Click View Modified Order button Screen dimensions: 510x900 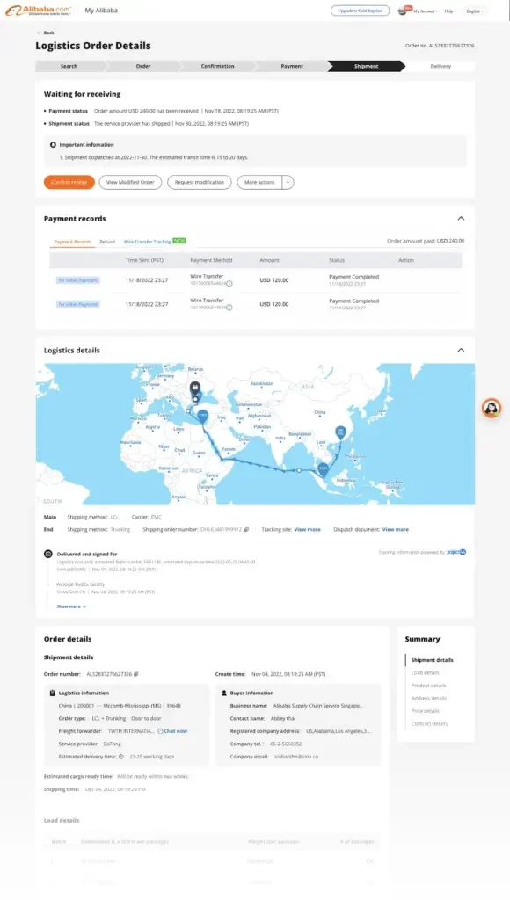click(130, 182)
